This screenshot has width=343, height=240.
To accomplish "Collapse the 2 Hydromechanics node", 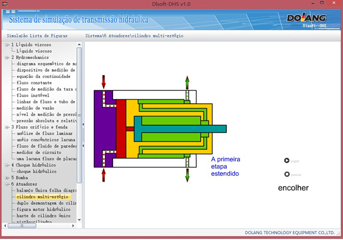I will click(7, 58).
